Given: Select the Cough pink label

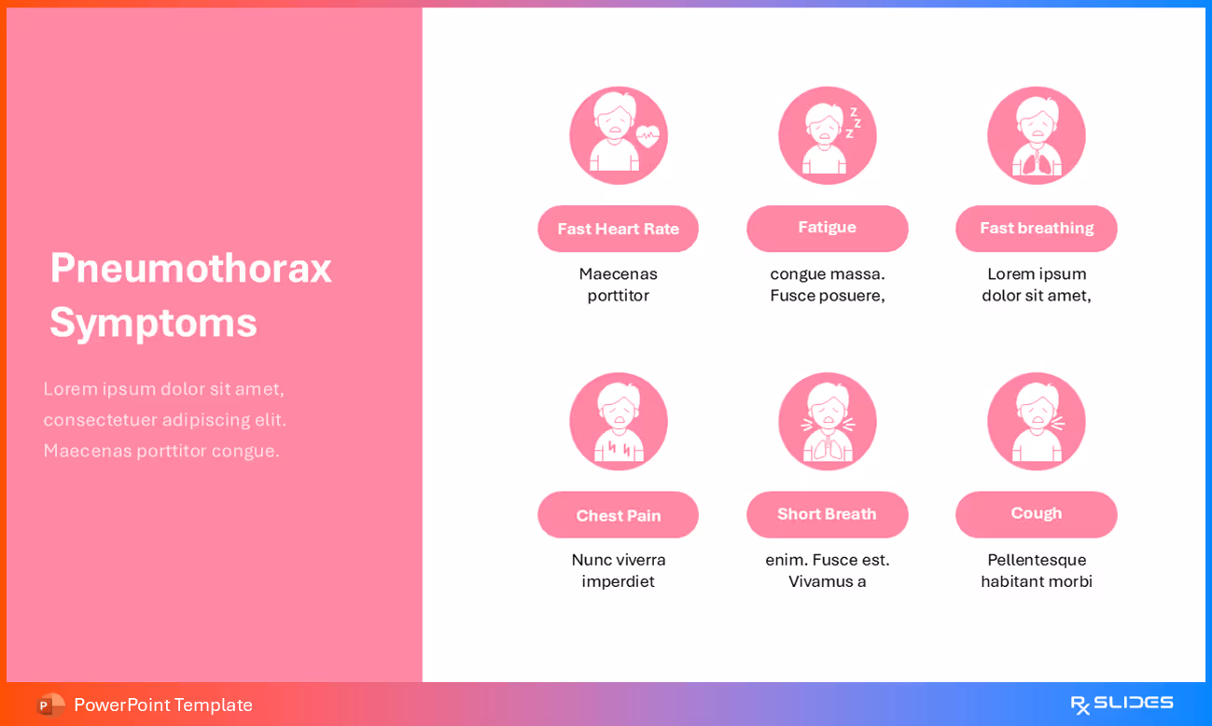Looking at the screenshot, I should [1036, 514].
